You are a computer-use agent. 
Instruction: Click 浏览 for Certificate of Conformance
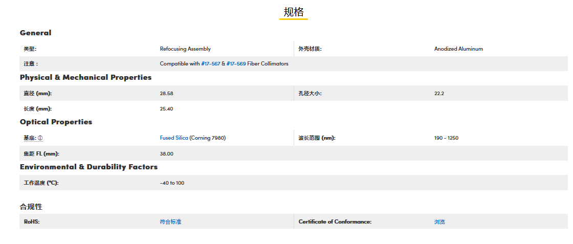439,222
